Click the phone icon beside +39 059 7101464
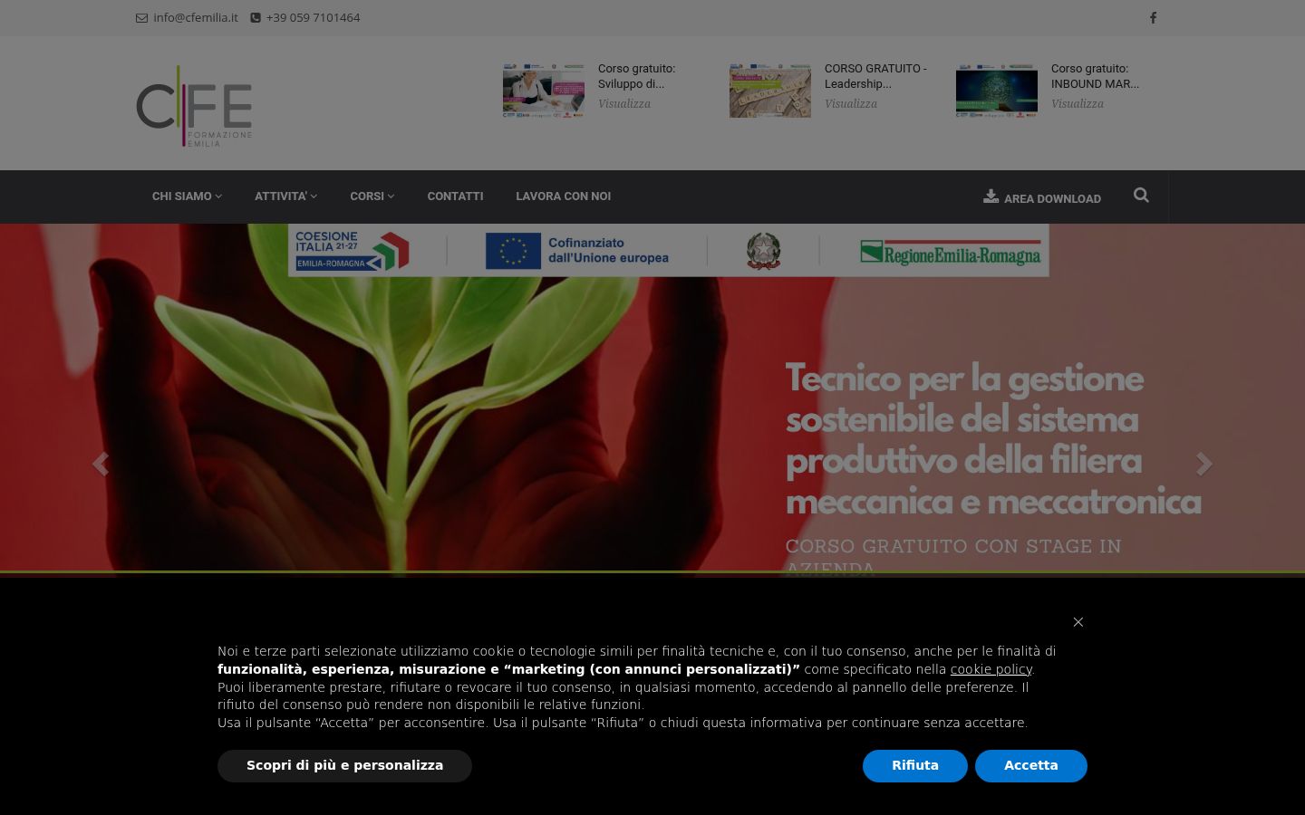1305x815 pixels. 256,18
